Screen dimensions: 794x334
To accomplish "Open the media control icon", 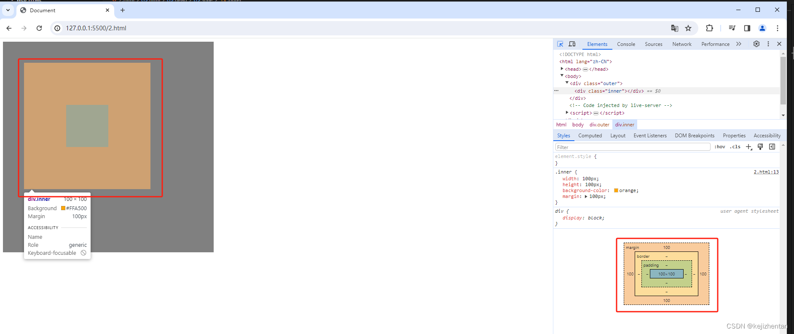I will click(x=732, y=28).
